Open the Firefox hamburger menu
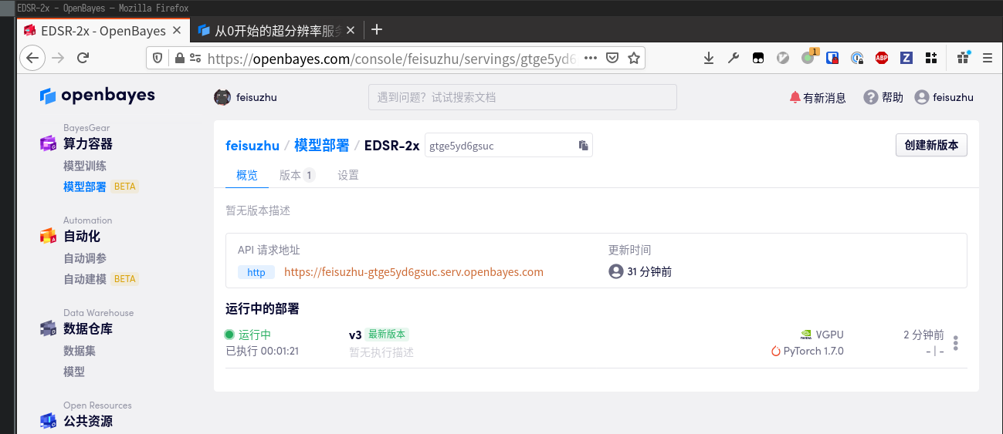 click(987, 58)
